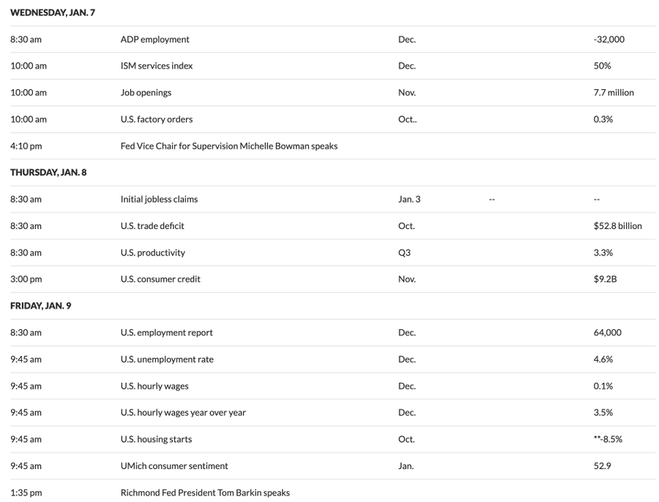The width and height of the screenshot is (659, 502).
Task: Open Tom Barkin speaks event
Action: click(x=205, y=492)
